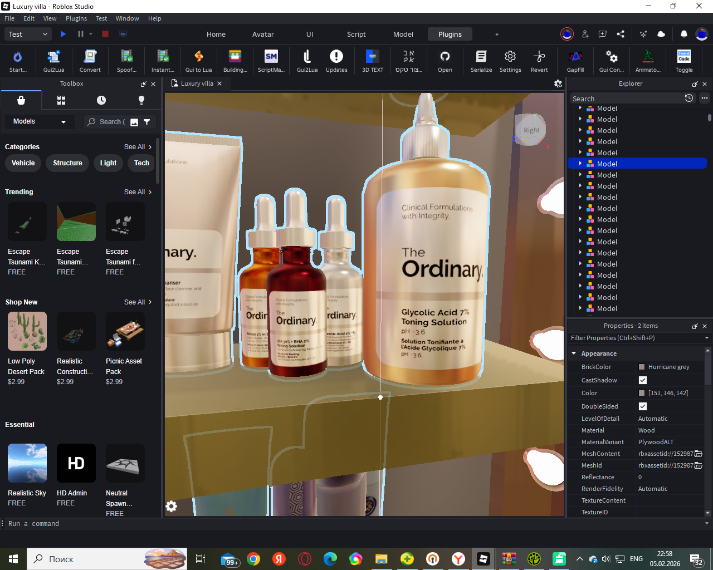Uncheck the DoubleSided property
Screen dimensions: 713x570
coord(643,406)
